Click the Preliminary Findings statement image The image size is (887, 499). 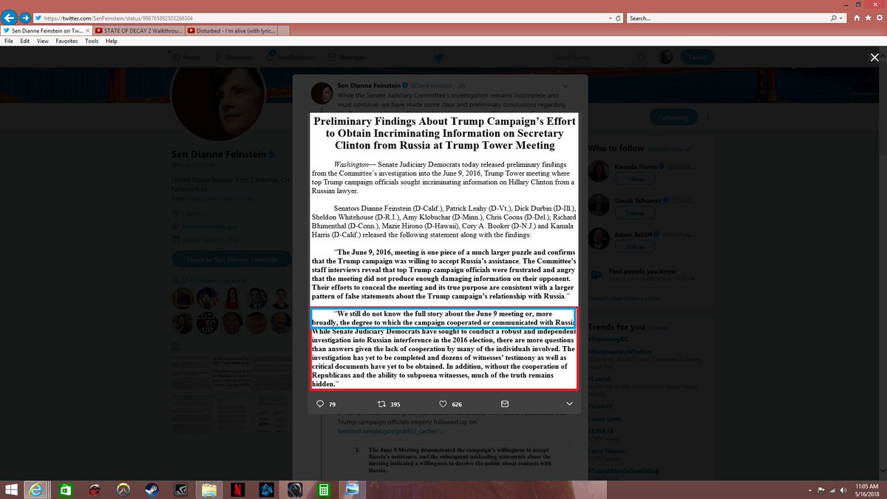click(x=443, y=252)
